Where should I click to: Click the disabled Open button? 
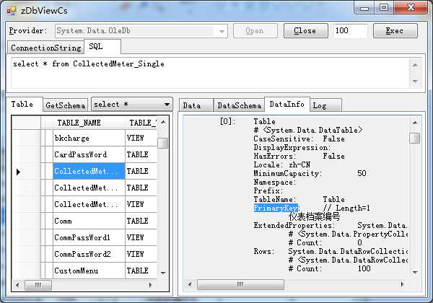[x=255, y=30]
